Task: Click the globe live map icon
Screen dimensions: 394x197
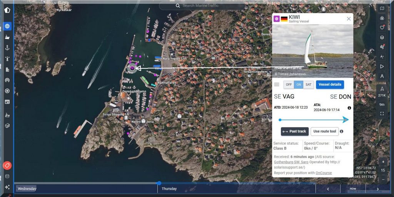Action: 7,26
